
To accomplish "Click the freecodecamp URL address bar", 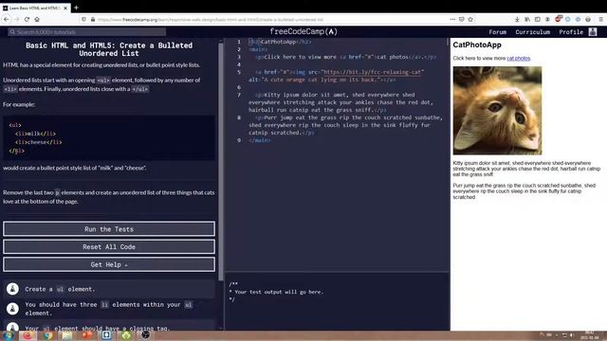I will pyautogui.click(x=271, y=19).
